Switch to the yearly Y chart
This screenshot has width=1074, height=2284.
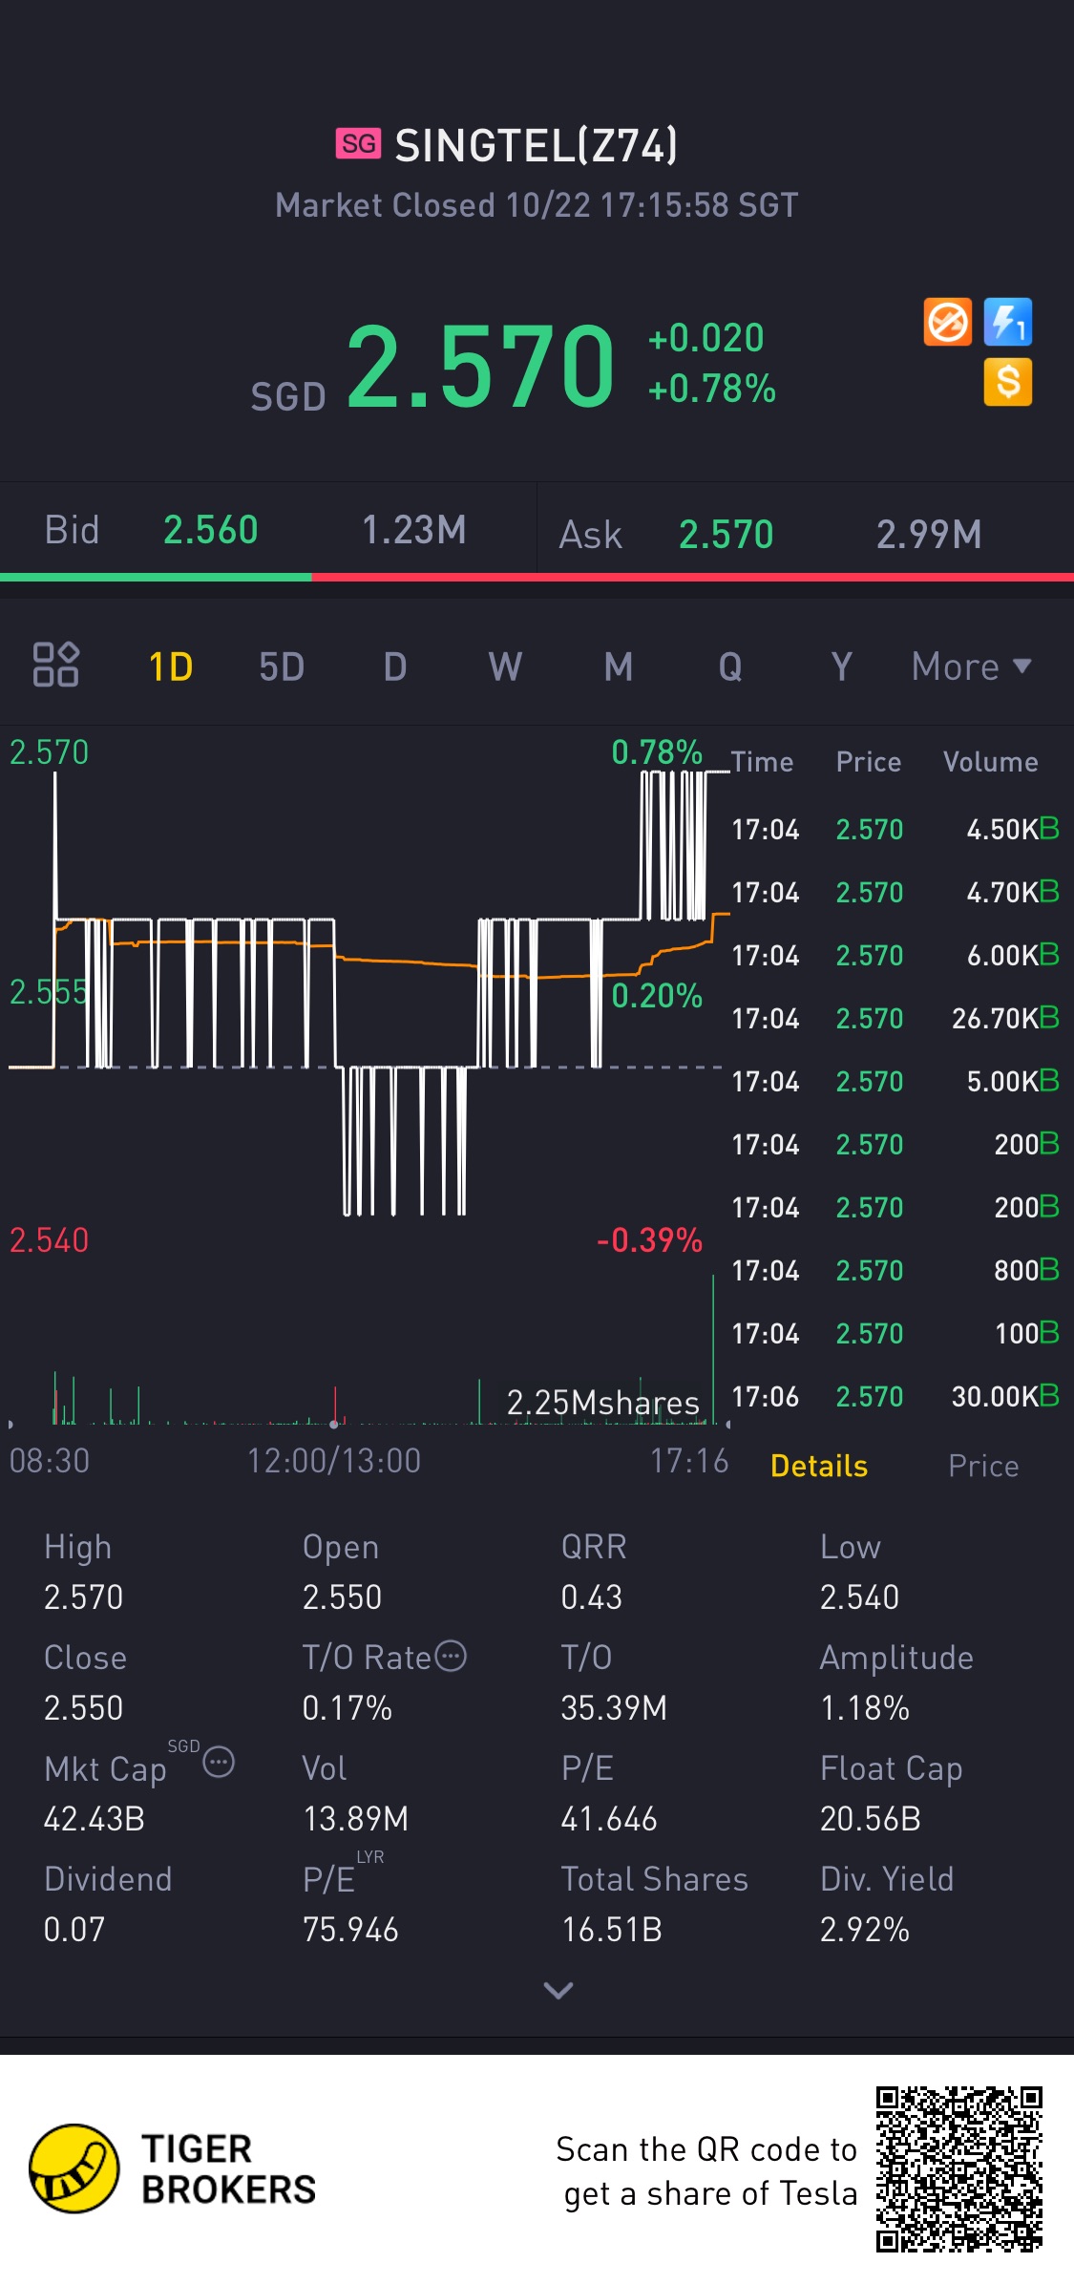[841, 666]
